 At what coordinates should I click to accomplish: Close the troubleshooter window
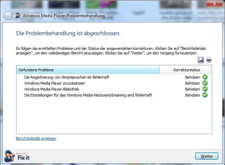(x=214, y=3)
